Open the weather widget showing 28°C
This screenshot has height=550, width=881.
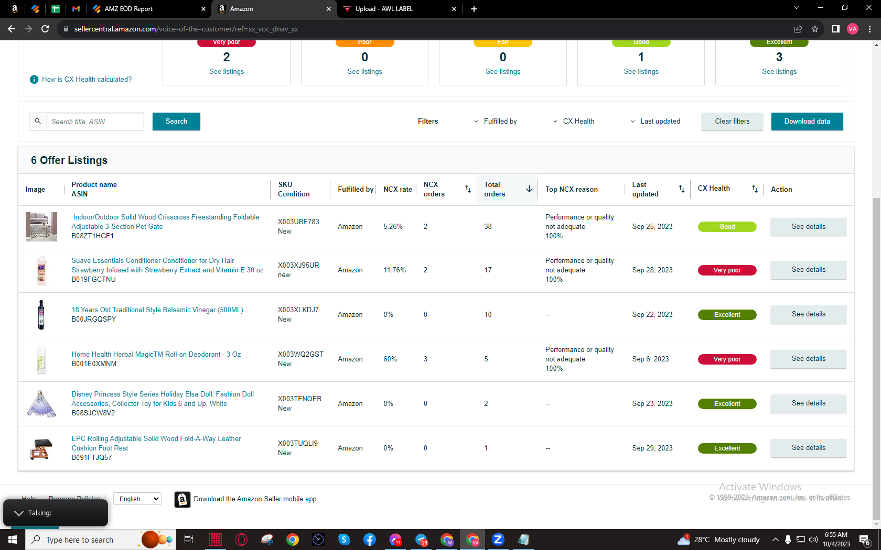pos(718,540)
